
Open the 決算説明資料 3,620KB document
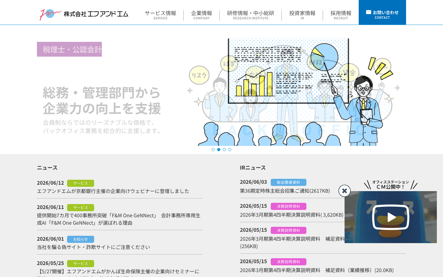pyautogui.click(x=292, y=215)
